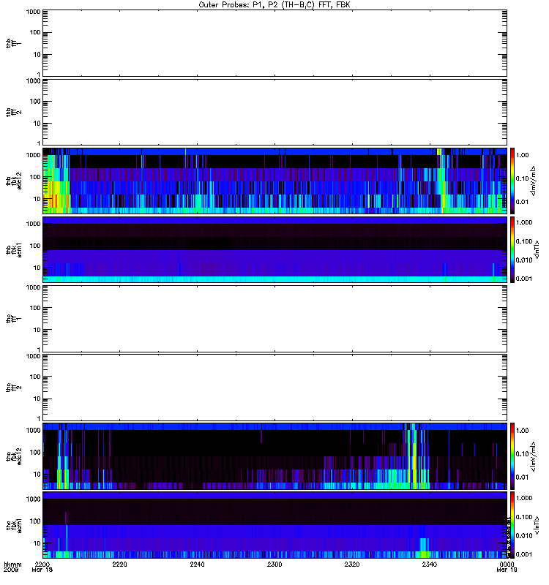Select the 2340 time tick label
This screenshot has width=549, height=585.
click(430, 564)
